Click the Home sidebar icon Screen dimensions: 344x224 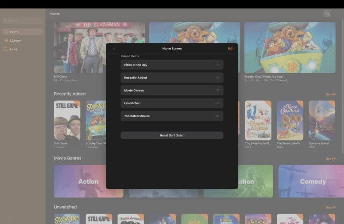pos(6,32)
